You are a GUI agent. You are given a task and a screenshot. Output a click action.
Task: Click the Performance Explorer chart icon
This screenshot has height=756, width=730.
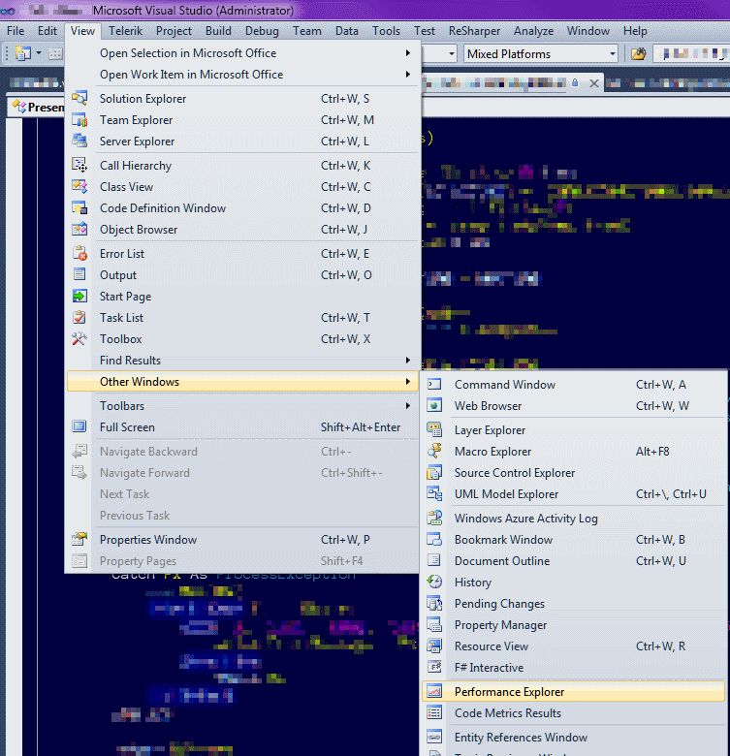(434, 691)
